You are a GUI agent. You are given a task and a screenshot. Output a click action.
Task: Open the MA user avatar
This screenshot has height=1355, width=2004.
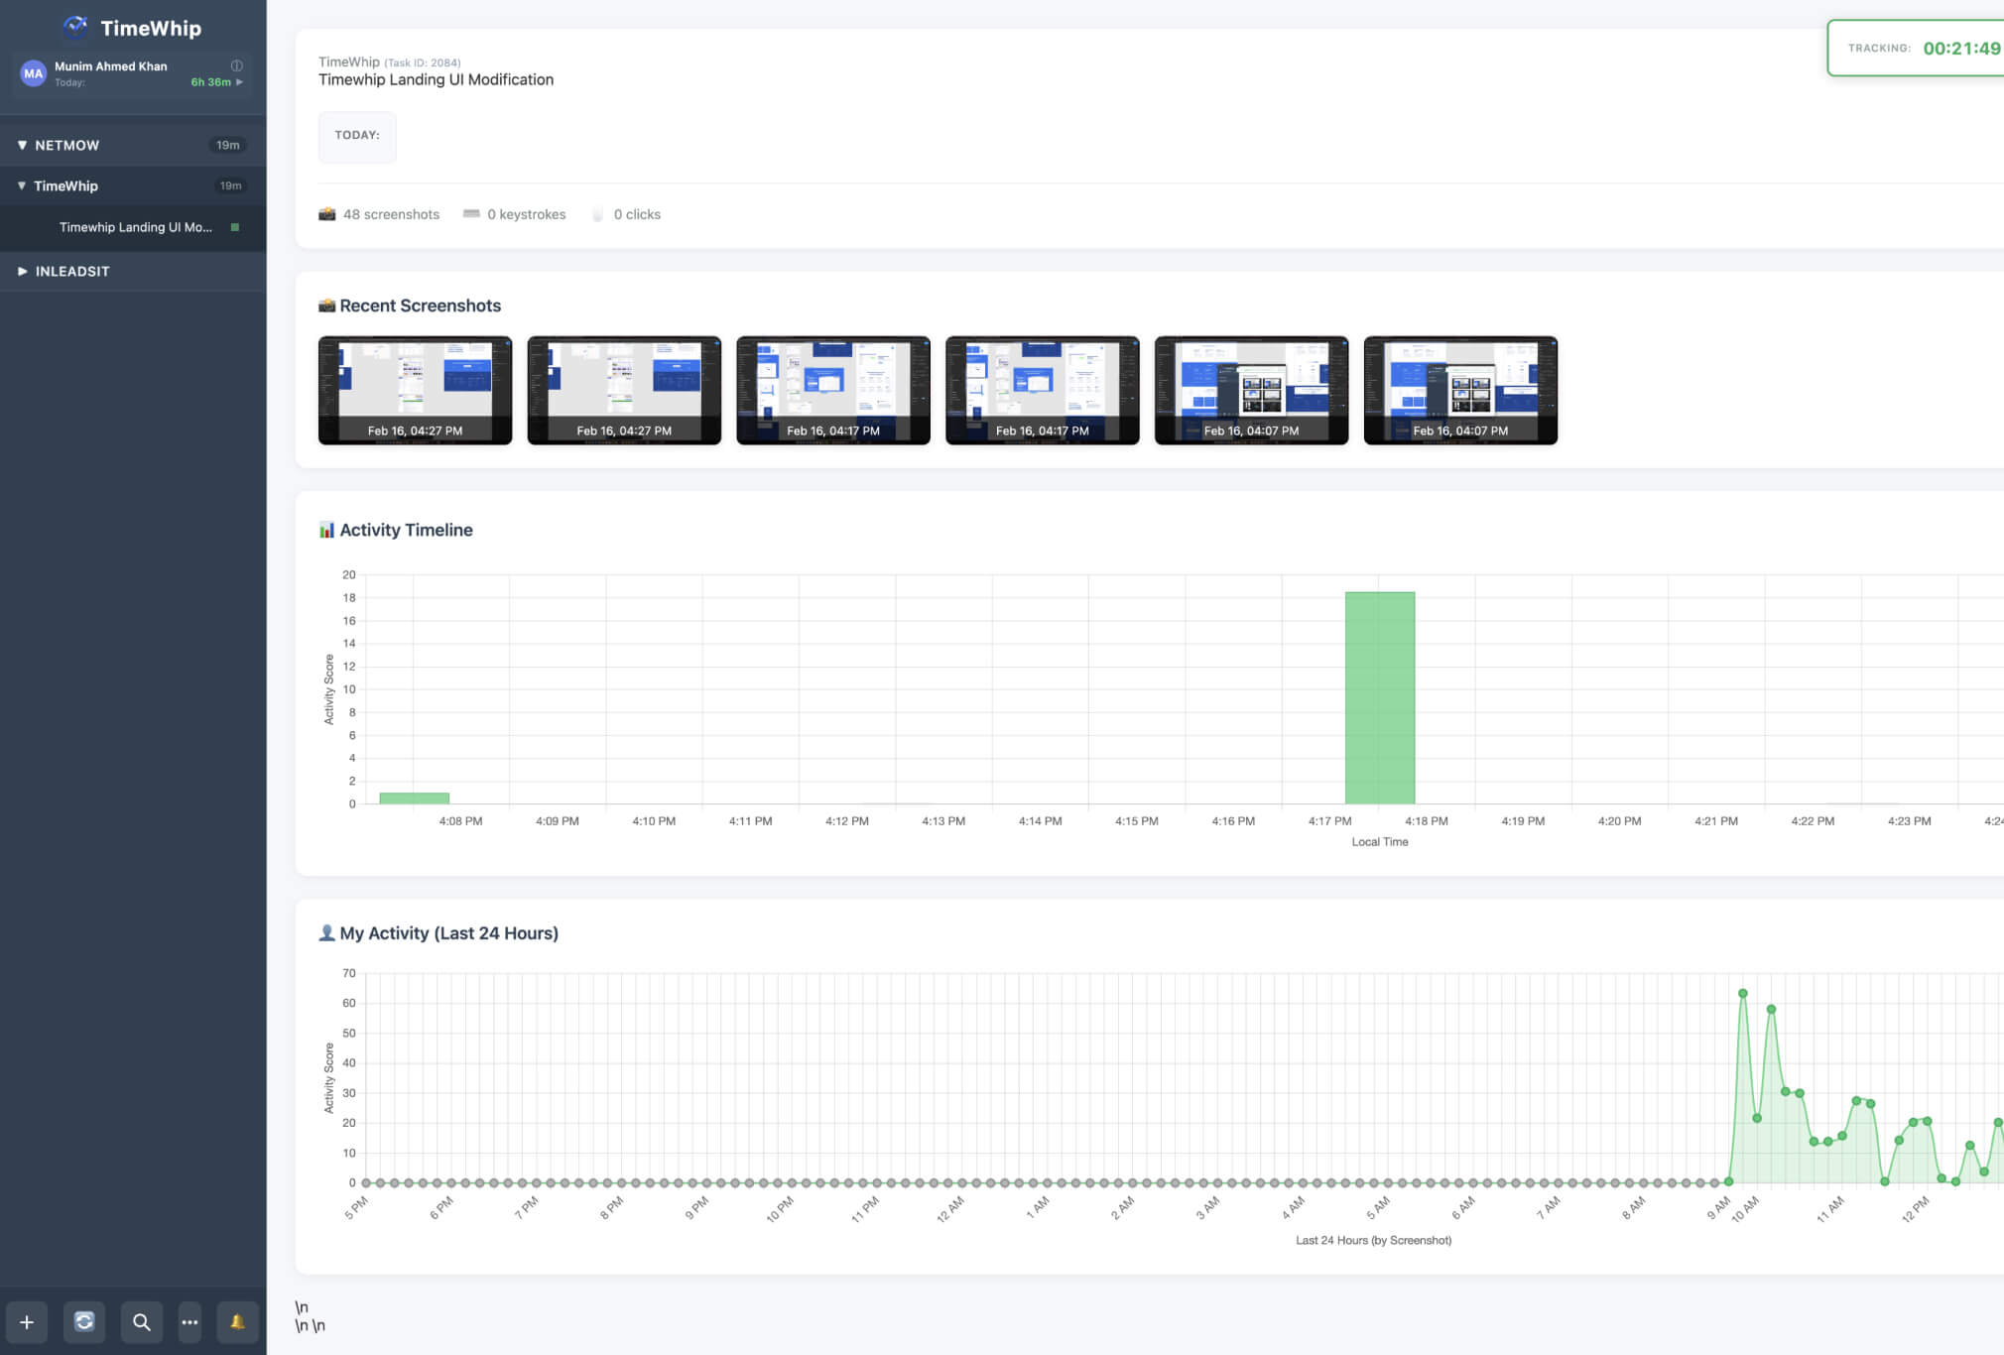click(x=33, y=73)
